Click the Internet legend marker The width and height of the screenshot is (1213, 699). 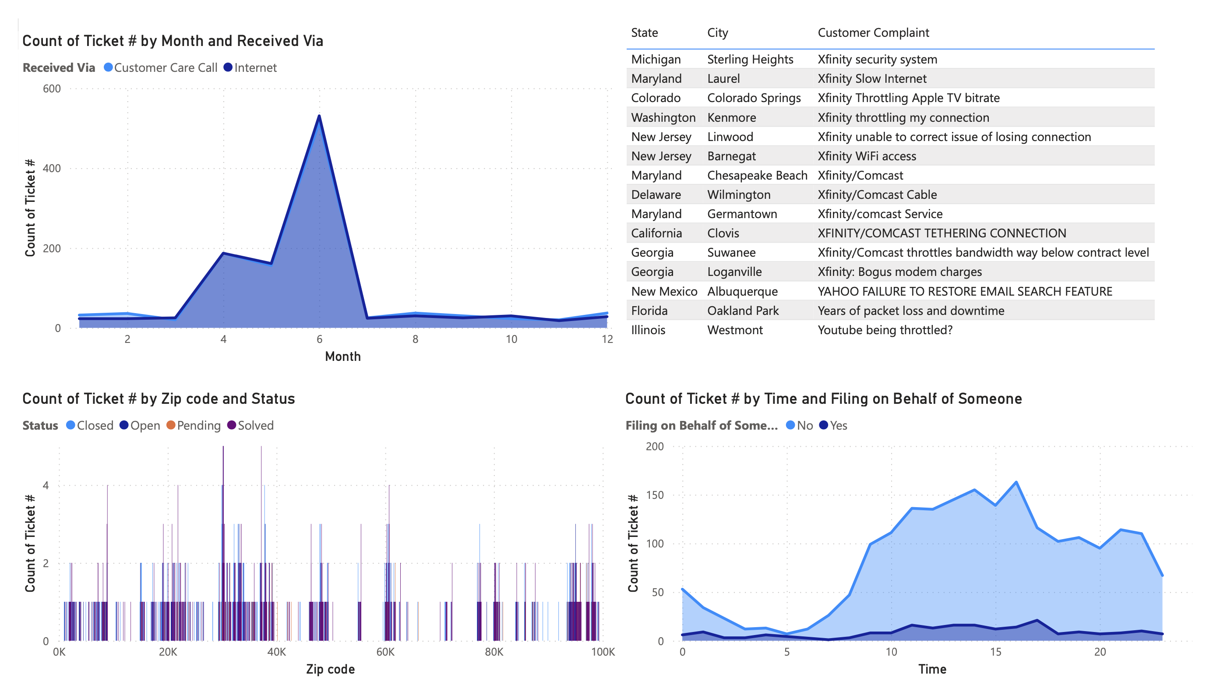[229, 68]
